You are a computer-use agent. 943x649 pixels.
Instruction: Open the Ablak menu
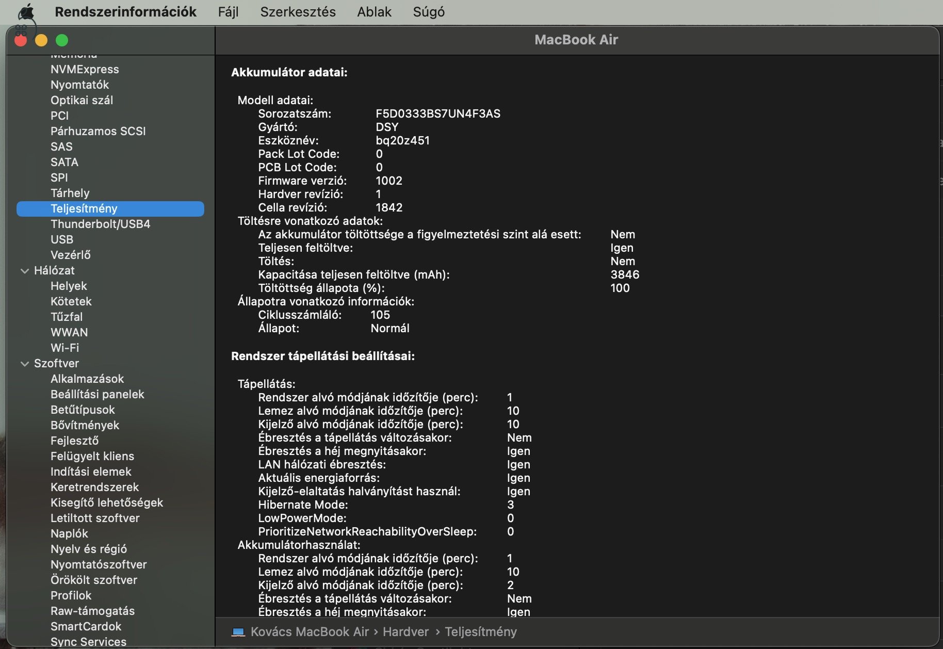[374, 11]
